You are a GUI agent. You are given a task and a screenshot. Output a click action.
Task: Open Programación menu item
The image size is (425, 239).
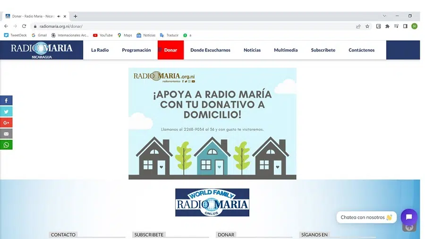pyautogui.click(x=136, y=50)
